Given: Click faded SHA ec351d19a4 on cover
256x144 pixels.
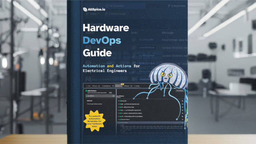Looking at the screenshot, I should coord(146,56).
